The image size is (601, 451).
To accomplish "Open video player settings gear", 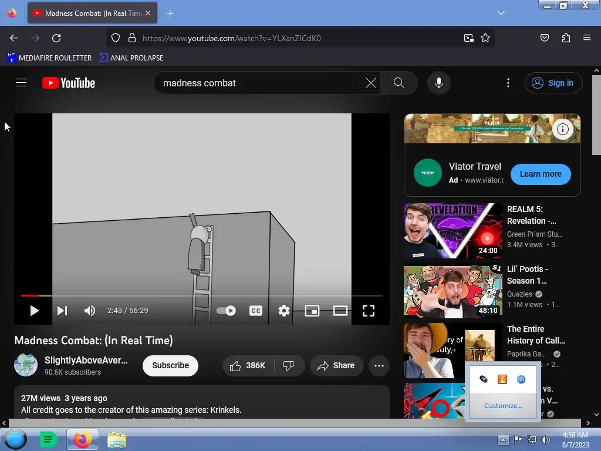I will (283, 311).
